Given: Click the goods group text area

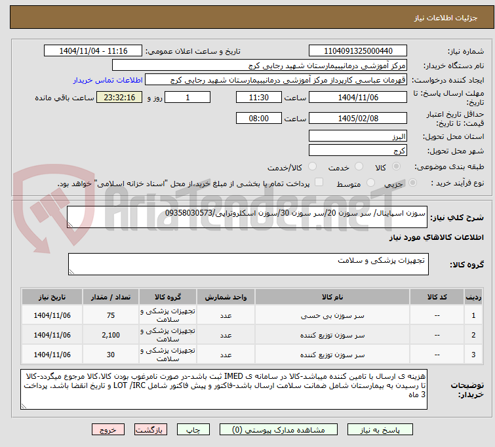Looking at the screenshot, I should [x=248, y=264].
